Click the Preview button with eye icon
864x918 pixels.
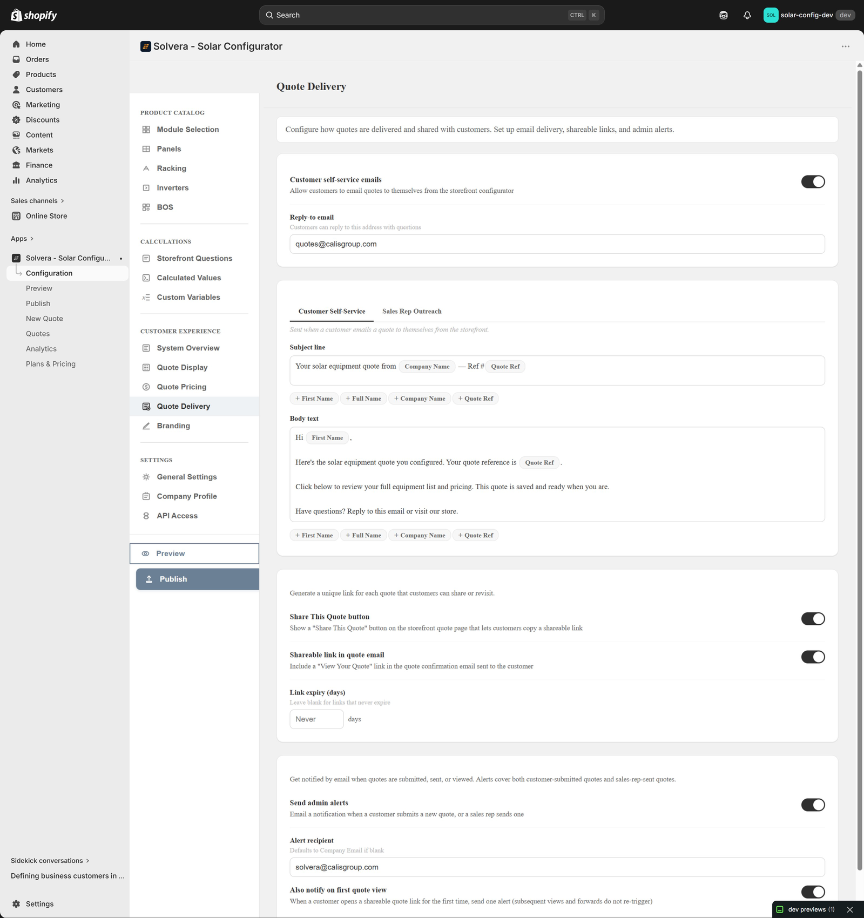194,553
